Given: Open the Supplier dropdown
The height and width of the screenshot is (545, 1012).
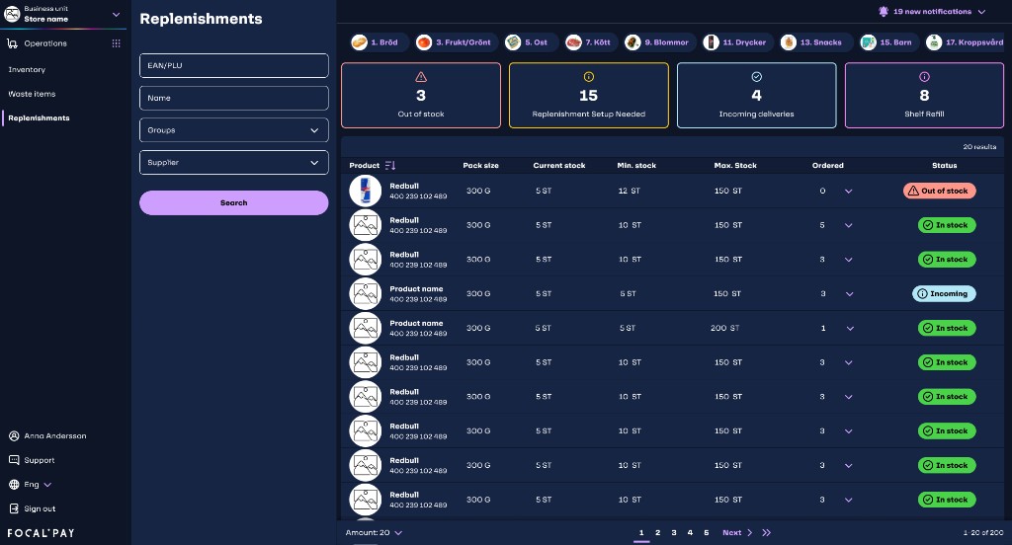Looking at the screenshot, I should click(x=233, y=163).
